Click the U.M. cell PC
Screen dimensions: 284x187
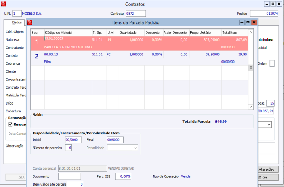pyautogui.click(x=109, y=54)
